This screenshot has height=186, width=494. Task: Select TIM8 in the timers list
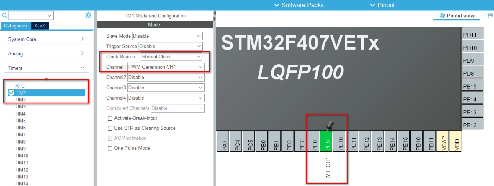(x=21, y=141)
